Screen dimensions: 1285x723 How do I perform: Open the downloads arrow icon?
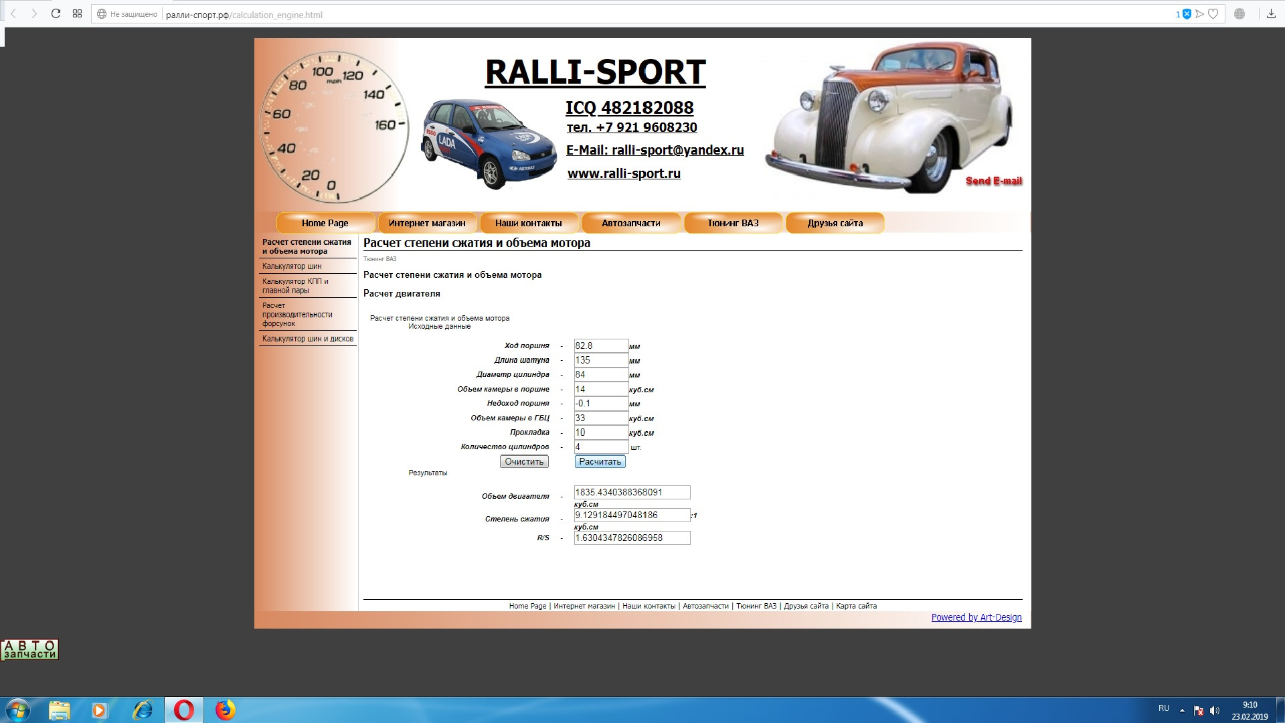coord(1271,13)
